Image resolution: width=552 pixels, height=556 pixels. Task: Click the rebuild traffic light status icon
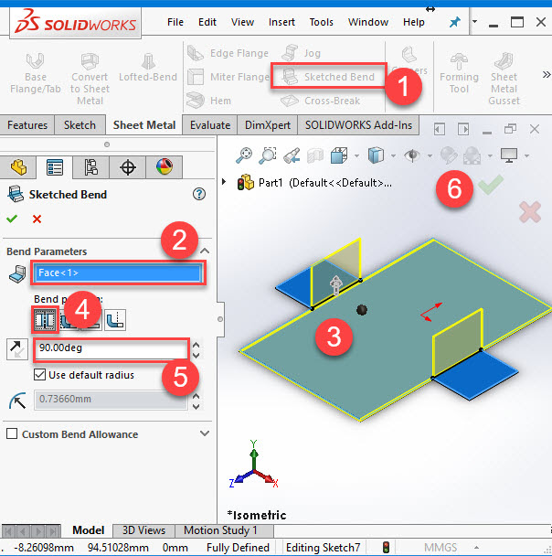click(x=387, y=548)
